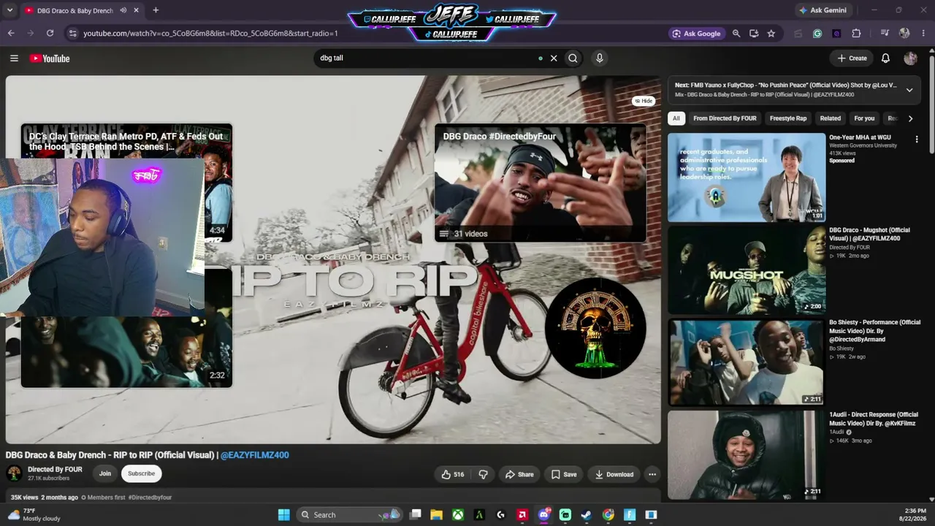Screen dimensions: 935x526
Task: Clear the search box text
Action: pos(554,58)
